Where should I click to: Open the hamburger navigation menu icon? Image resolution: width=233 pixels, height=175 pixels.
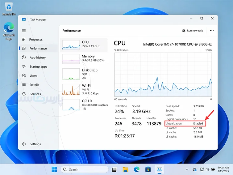tap(24, 31)
